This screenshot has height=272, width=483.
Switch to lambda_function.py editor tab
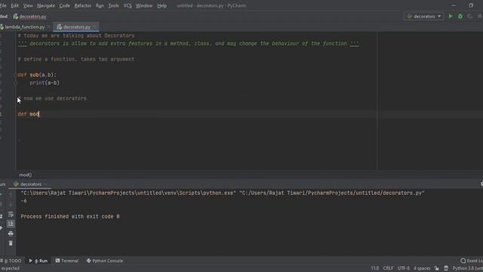(x=25, y=27)
